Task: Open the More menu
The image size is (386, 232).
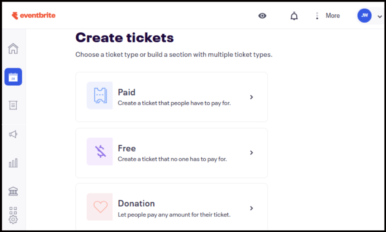Action: coord(333,16)
